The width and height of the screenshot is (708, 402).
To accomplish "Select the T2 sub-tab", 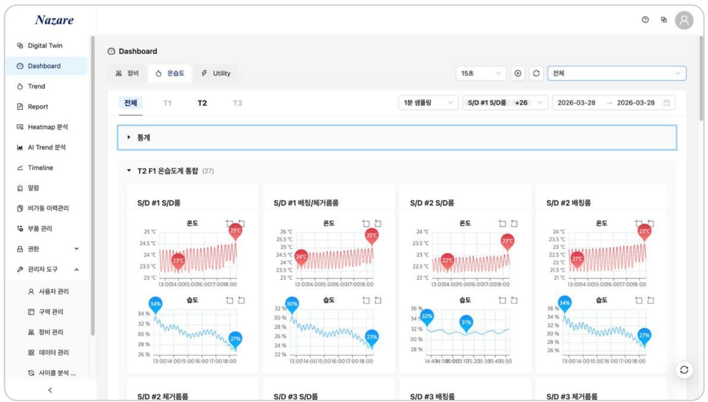I will coord(202,103).
